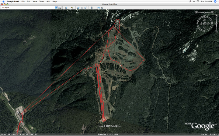
Task: Click the compass left arrow to pan west
Action: [201, 24]
